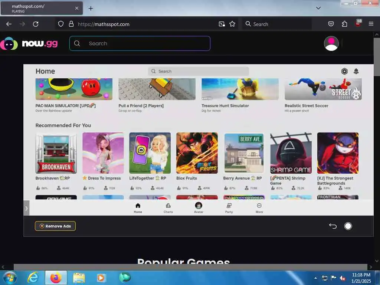Click the site padlock icon
The width and height of the screenshot is (380, 285).
pos(71,24)
